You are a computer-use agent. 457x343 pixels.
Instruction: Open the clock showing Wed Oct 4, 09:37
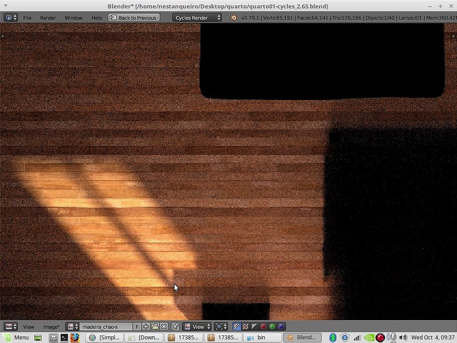tap(433, 337)
